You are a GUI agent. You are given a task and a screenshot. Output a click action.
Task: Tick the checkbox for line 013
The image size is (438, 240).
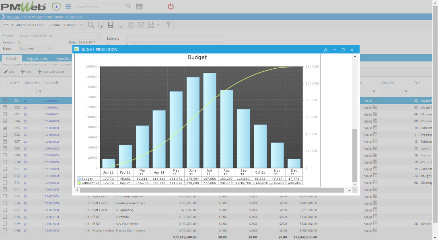[5, 183]
